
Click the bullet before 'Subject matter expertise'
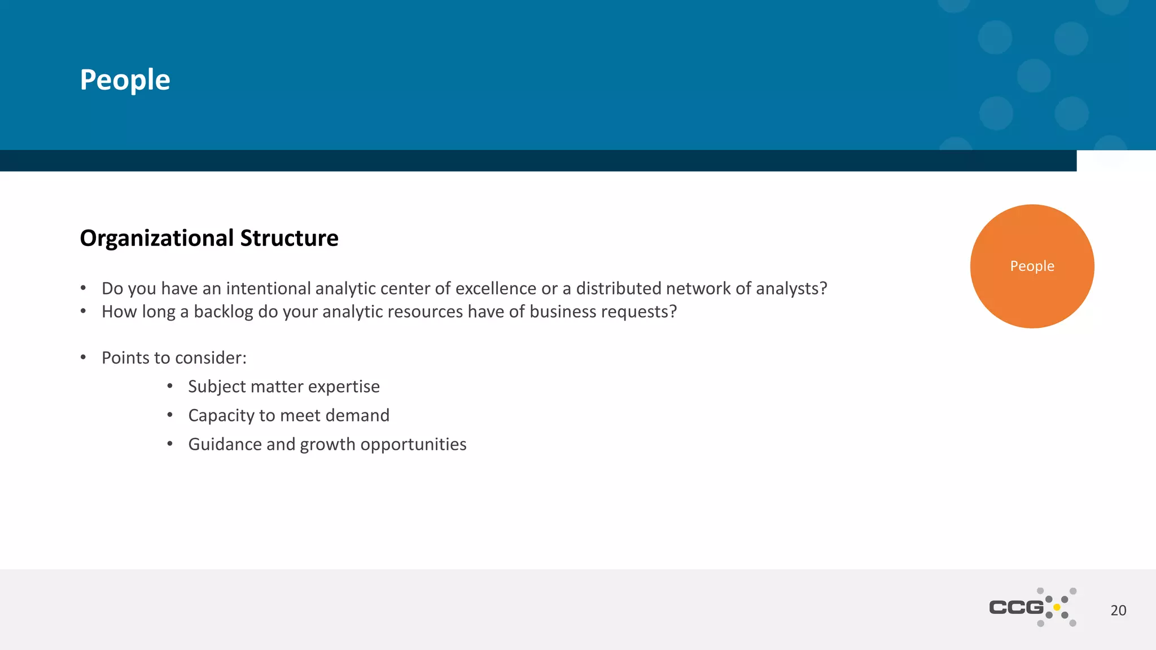[170, 386]
